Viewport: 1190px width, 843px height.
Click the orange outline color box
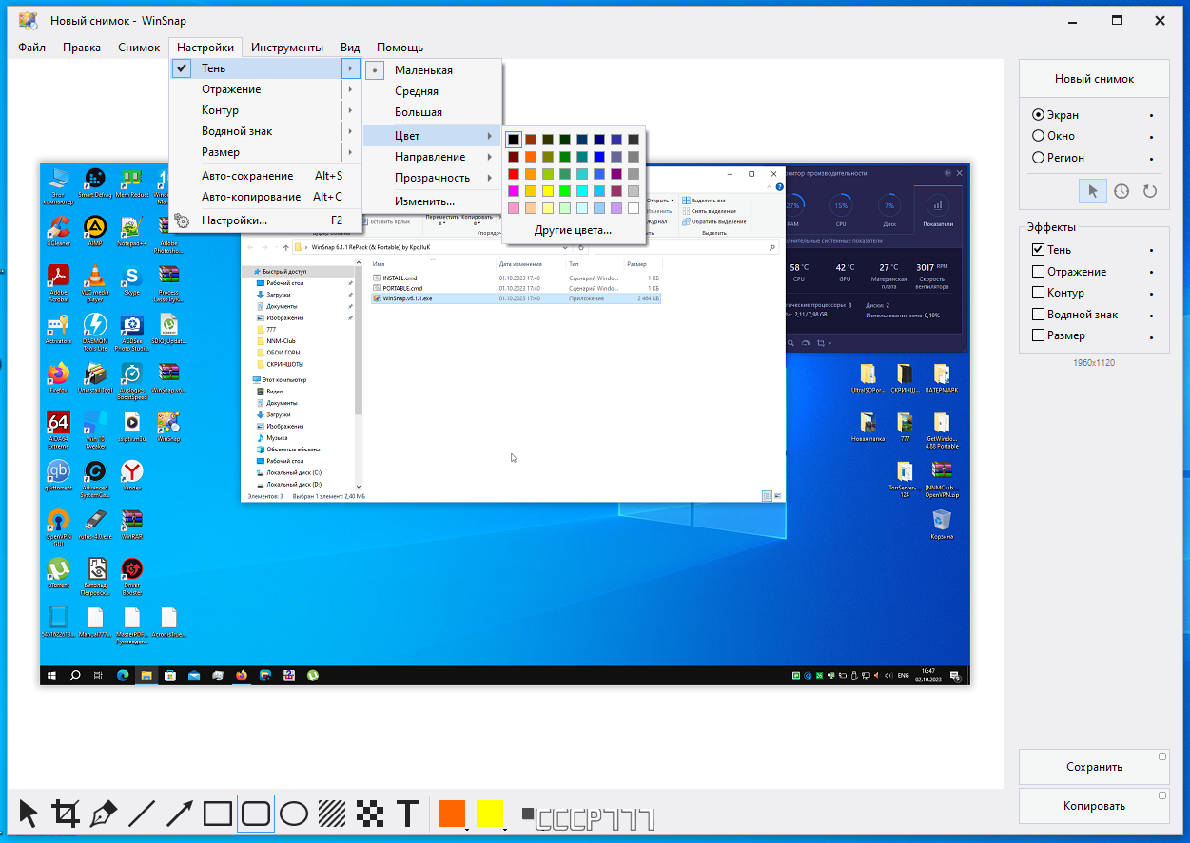(452, 814)
